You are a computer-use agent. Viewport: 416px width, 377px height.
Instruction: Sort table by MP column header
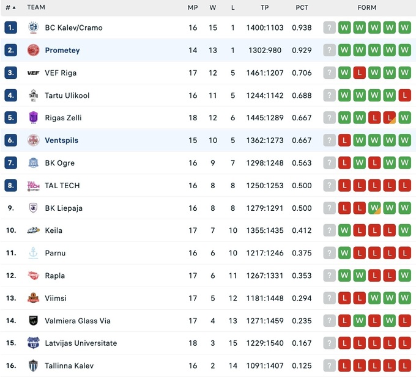(192, 7)
